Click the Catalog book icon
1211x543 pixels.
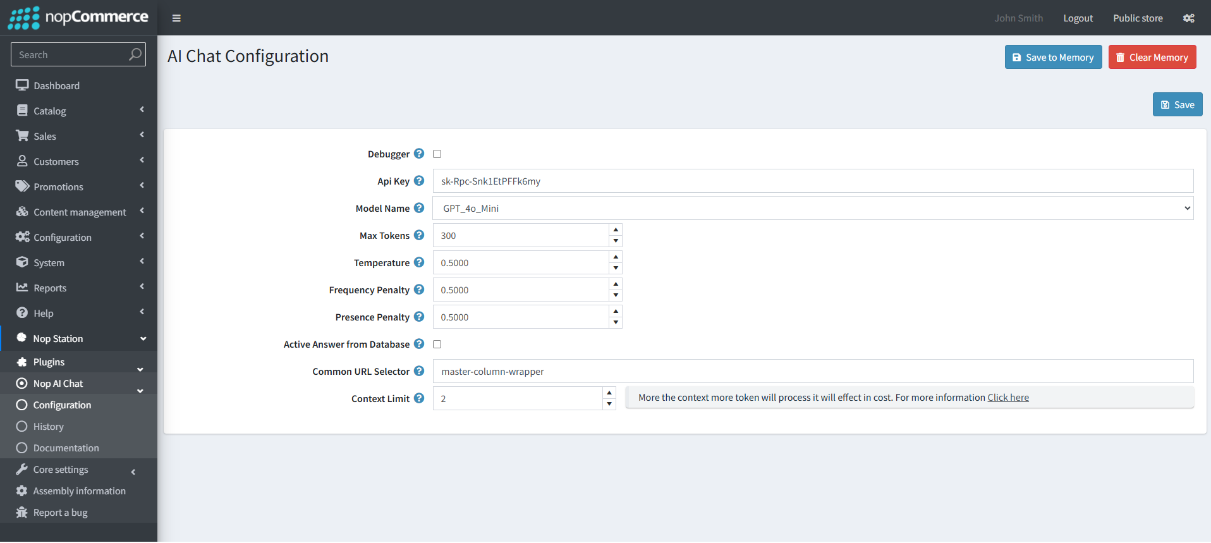click(22, 111)
